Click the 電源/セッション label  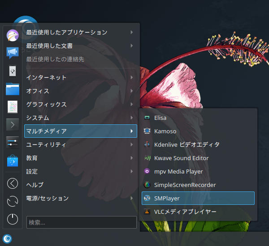(x=48, y=198)
